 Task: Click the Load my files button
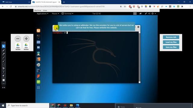[x=171, y=42]
